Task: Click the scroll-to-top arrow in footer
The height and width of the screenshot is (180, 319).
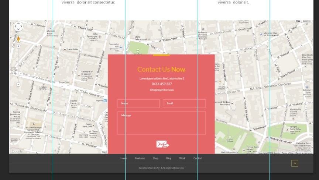Action: [295, 163]
